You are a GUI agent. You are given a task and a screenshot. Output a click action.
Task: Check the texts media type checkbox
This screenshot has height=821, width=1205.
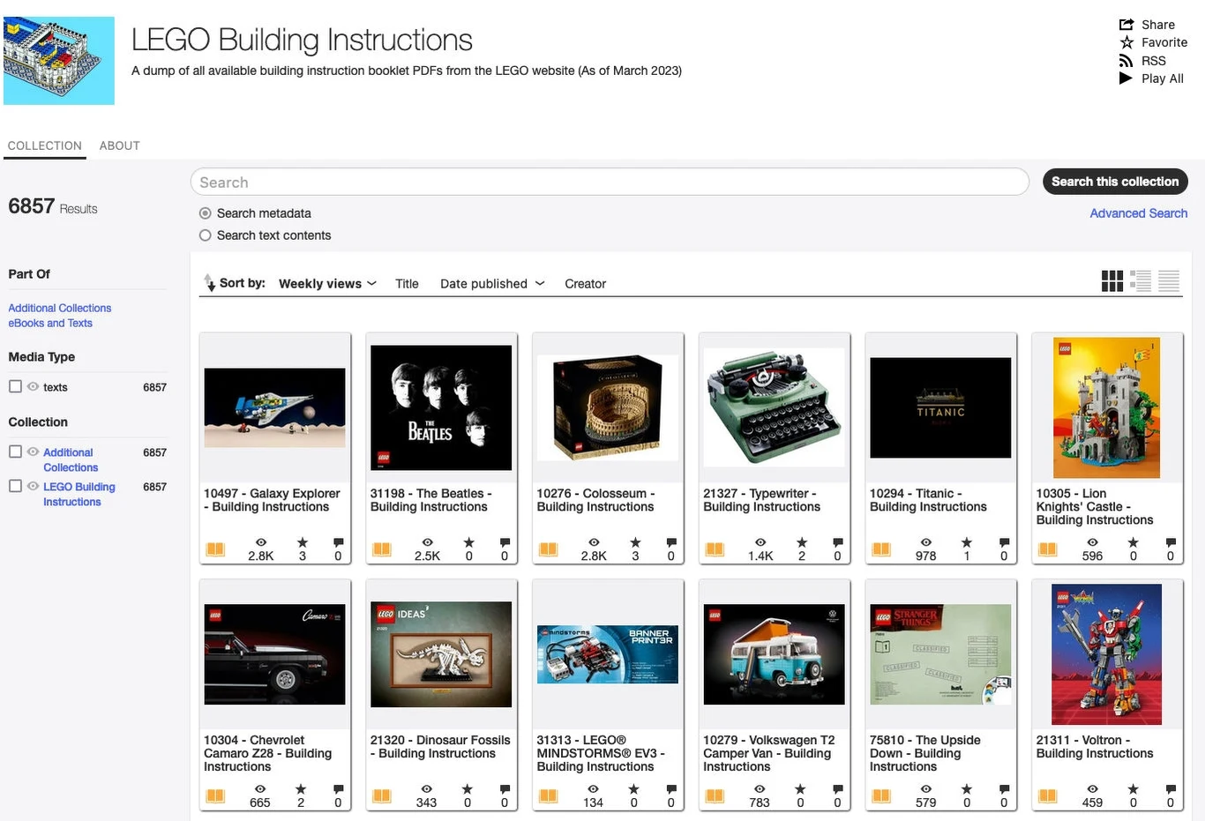pyautogui.click(x=15, y=386)
